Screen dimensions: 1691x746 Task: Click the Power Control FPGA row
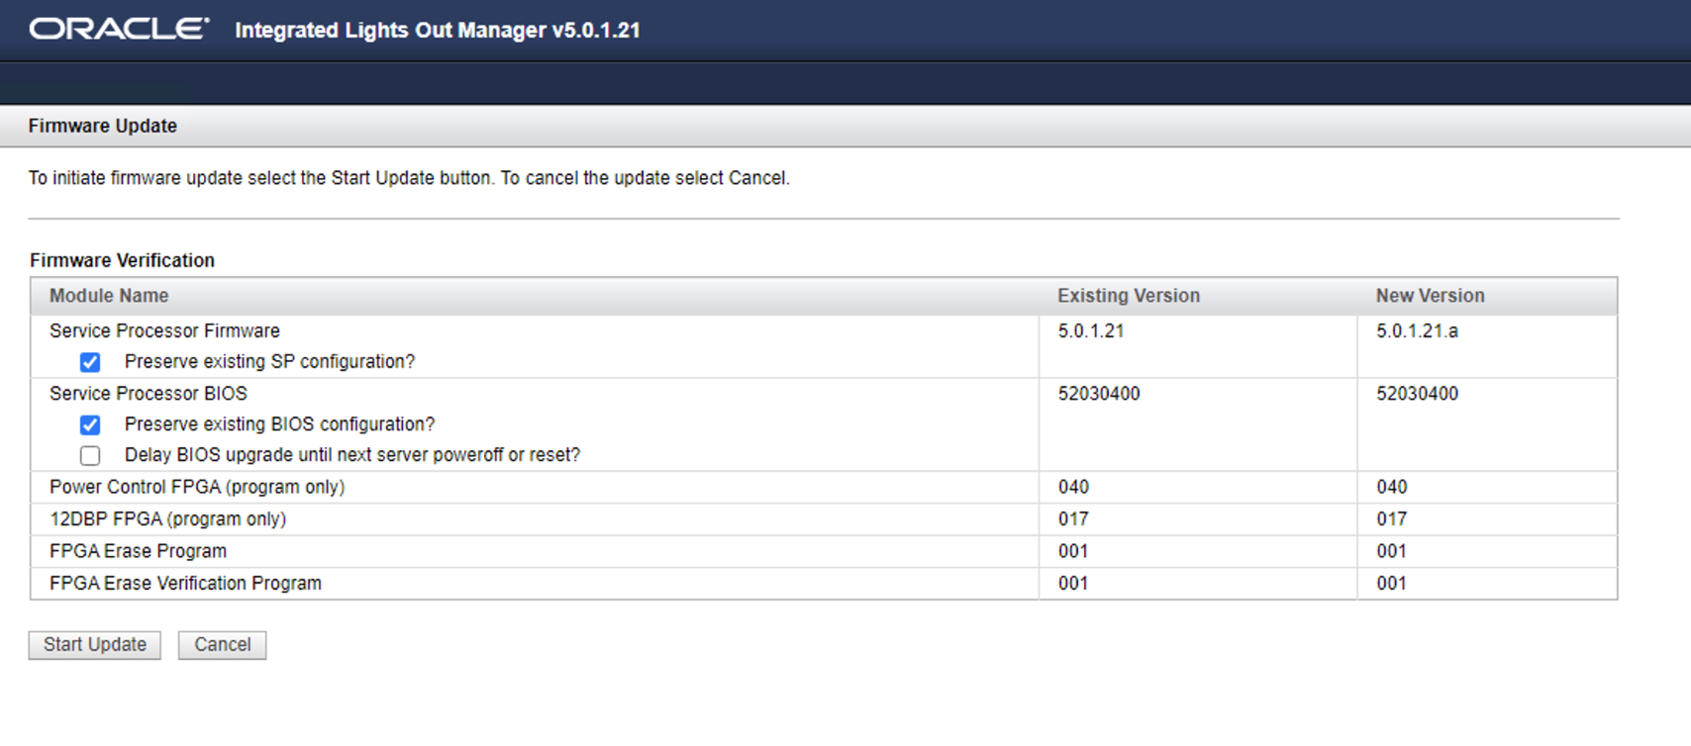coord(197,487)
